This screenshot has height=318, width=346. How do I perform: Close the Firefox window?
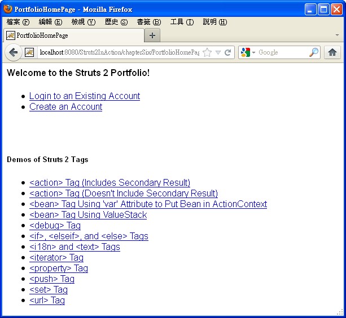(337, 9)
